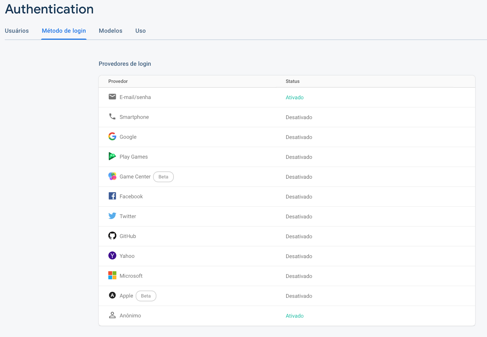
Task: Click Desativado status for Smartphone
Action: 299,117
